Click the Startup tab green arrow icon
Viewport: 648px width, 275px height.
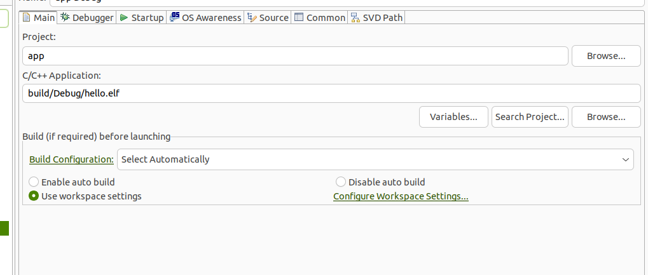point(124,18)
